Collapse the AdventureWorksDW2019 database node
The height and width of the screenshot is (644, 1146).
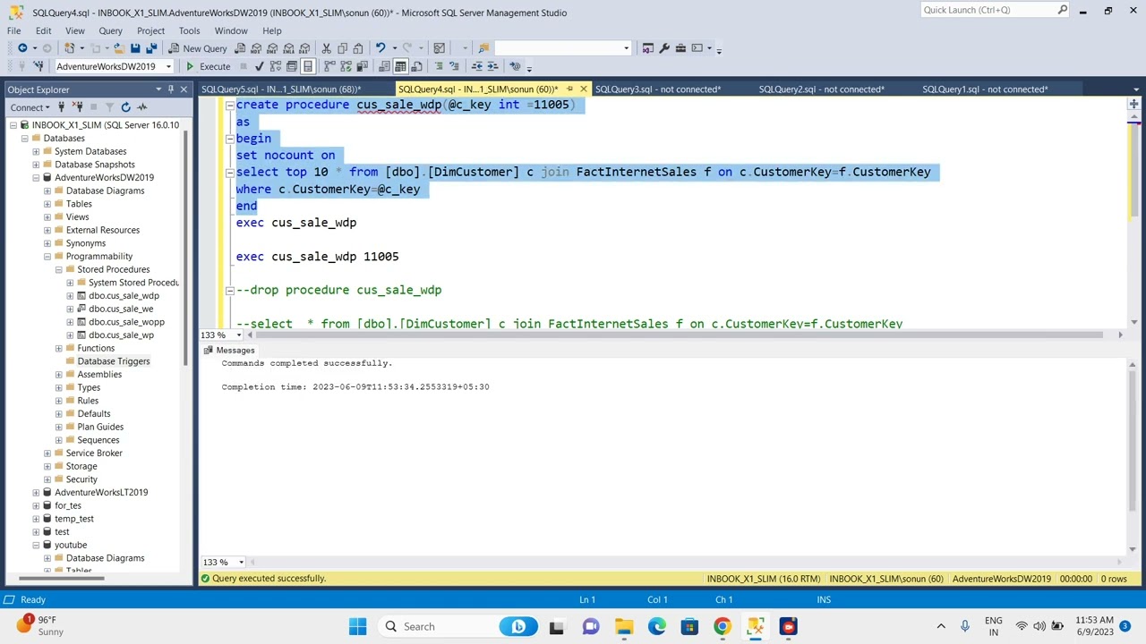click(x=36, y=177)
